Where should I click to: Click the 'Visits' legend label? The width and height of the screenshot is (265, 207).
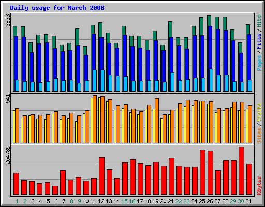(x=259, y=112)
